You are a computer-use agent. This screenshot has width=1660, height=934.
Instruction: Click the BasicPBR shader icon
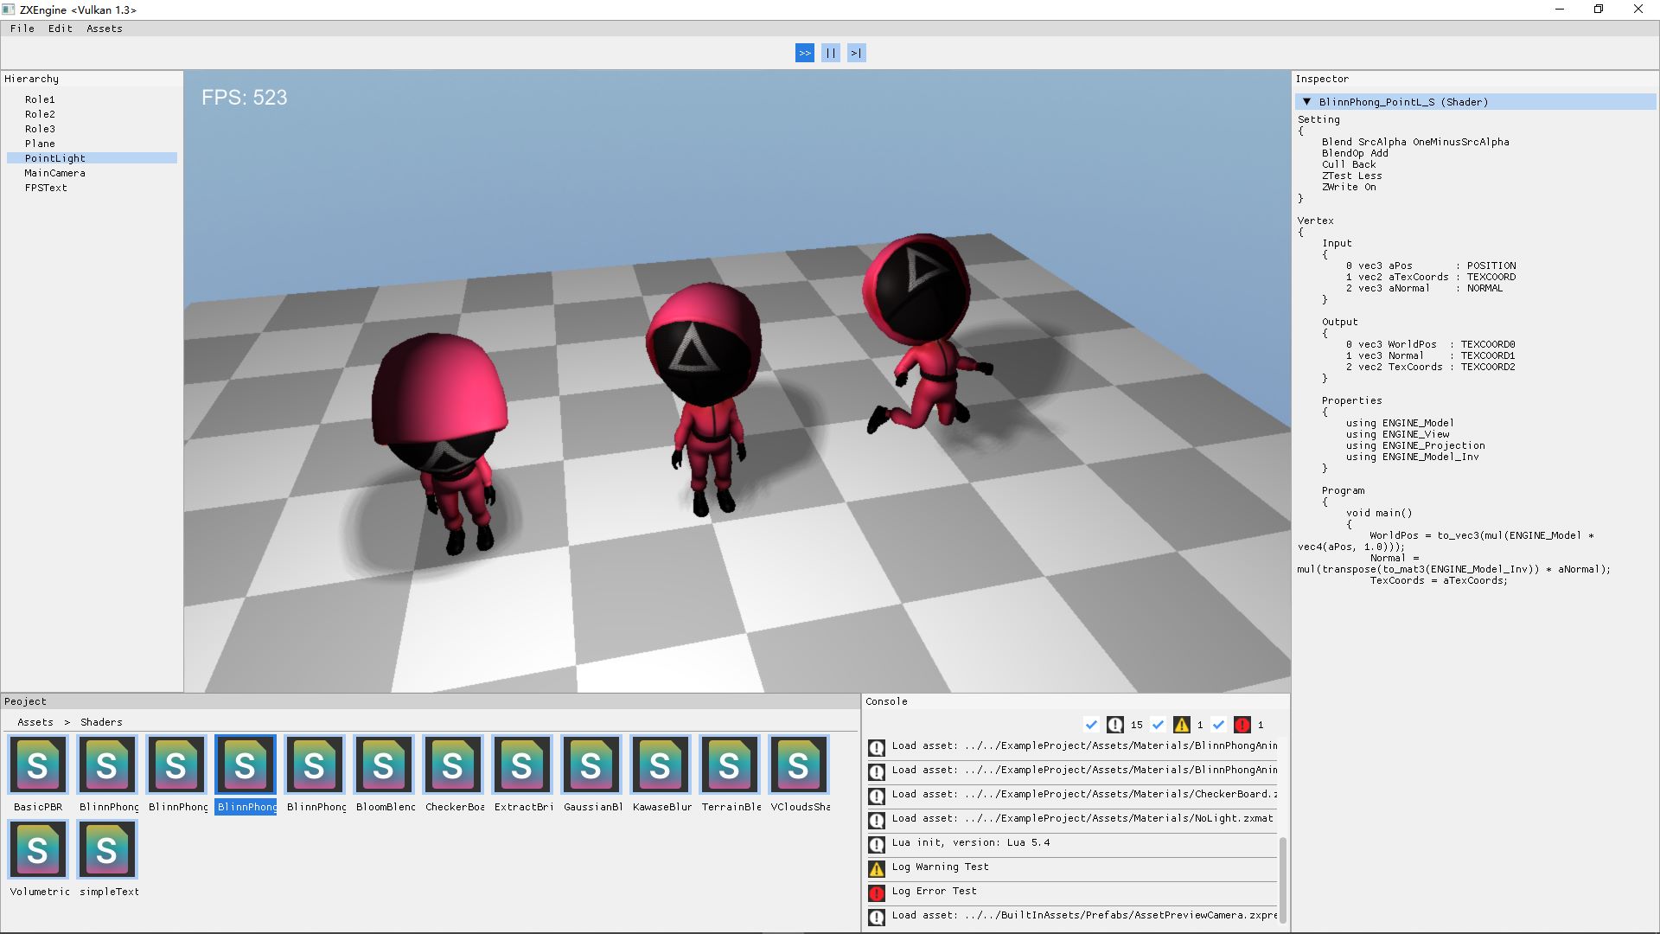[x=38, y=764]
